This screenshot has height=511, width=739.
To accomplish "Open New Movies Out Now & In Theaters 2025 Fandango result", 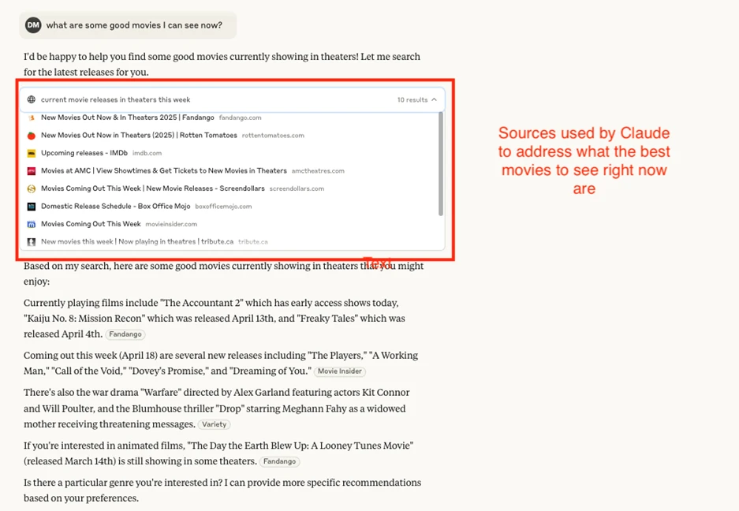I will (127, 117).
